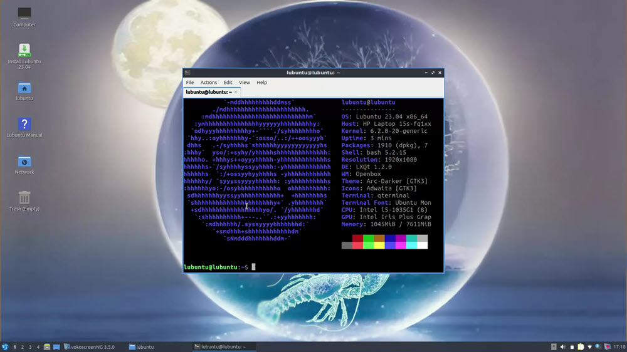
Task: Switch to virtual desktop 3
Action: (30, 347)
